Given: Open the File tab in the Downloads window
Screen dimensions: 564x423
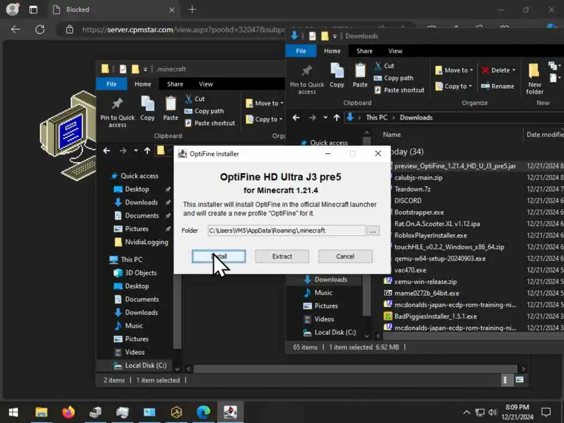Looking at the screenshot, I should point(301,51).
